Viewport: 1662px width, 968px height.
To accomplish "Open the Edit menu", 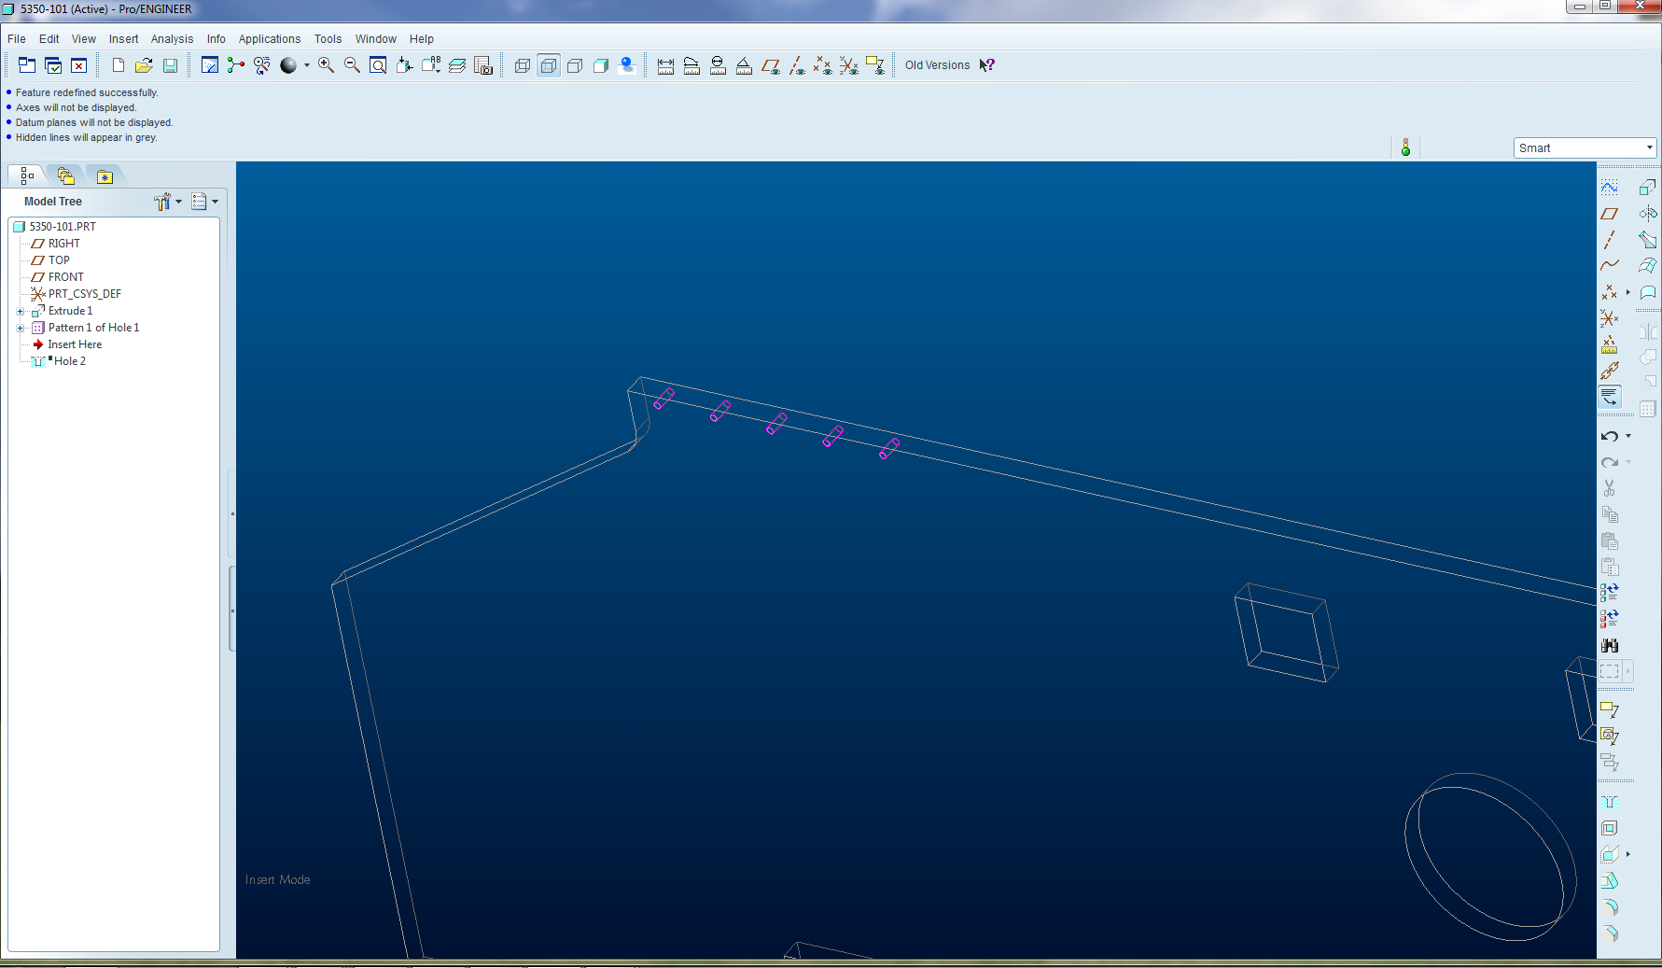I will pyautogui.click(x=49, y=39).
